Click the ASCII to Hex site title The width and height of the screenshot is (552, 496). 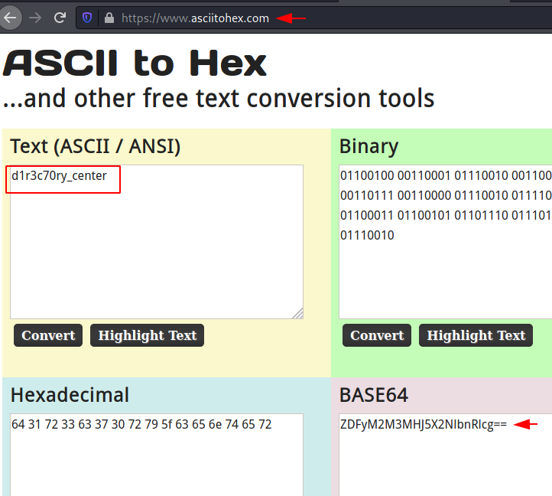[135, 64]
